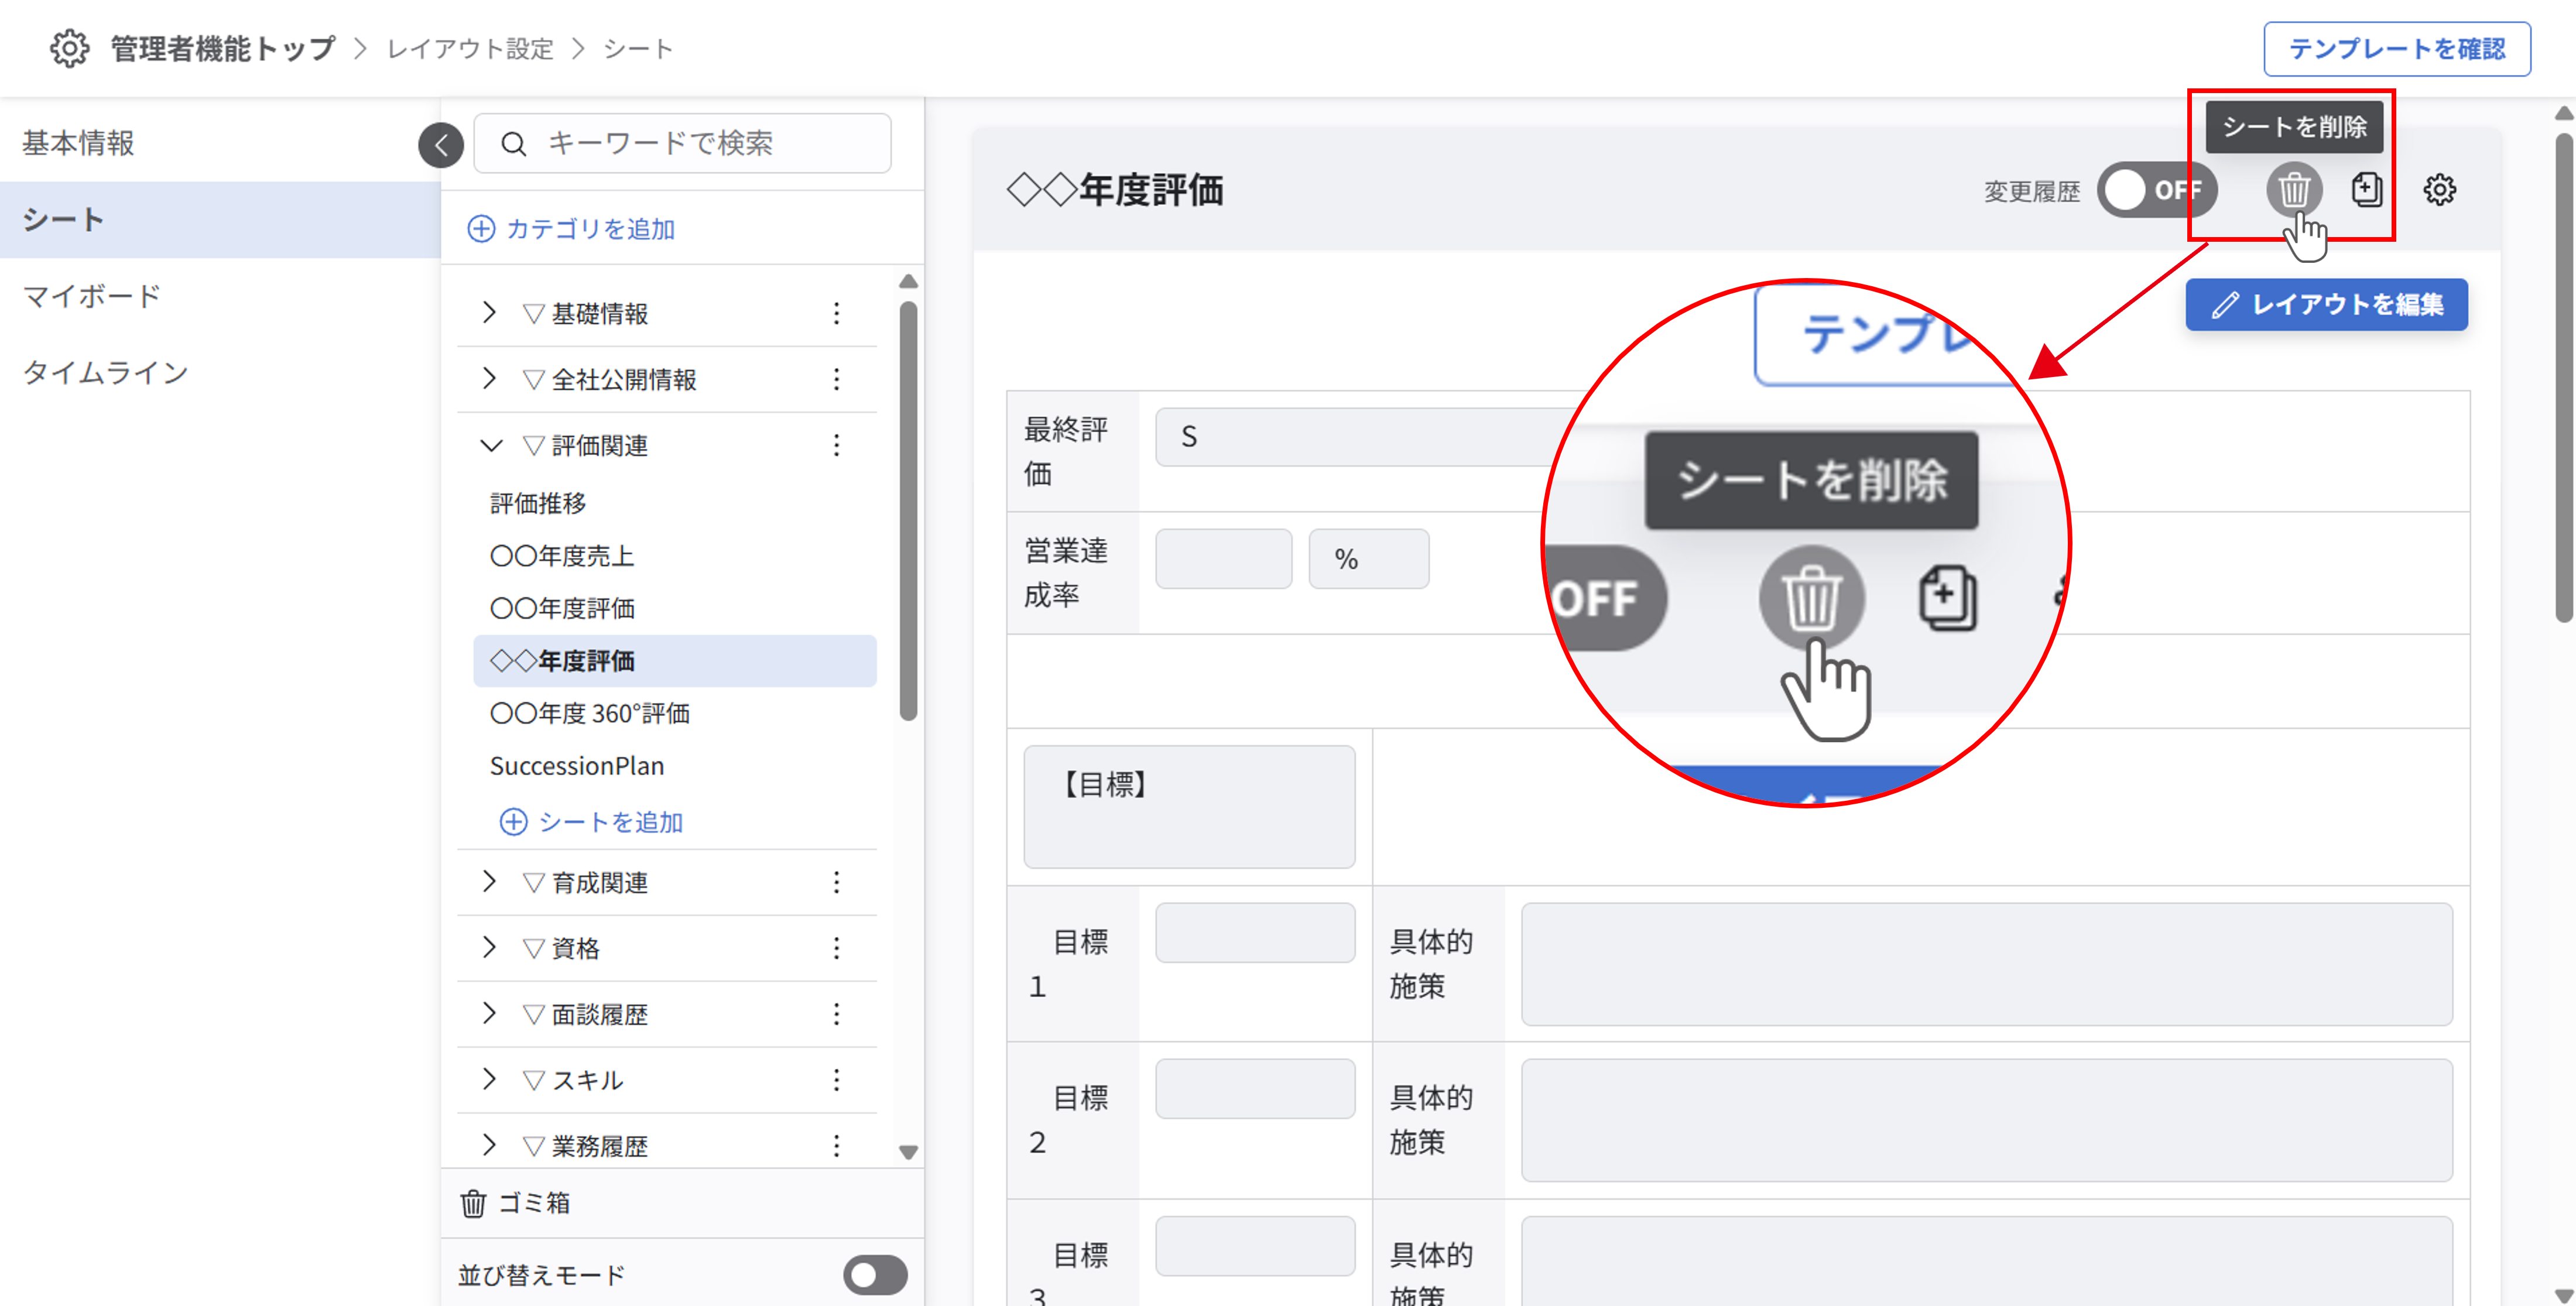Go to レイアウト設定 breadcrumb

coord(470,48)
